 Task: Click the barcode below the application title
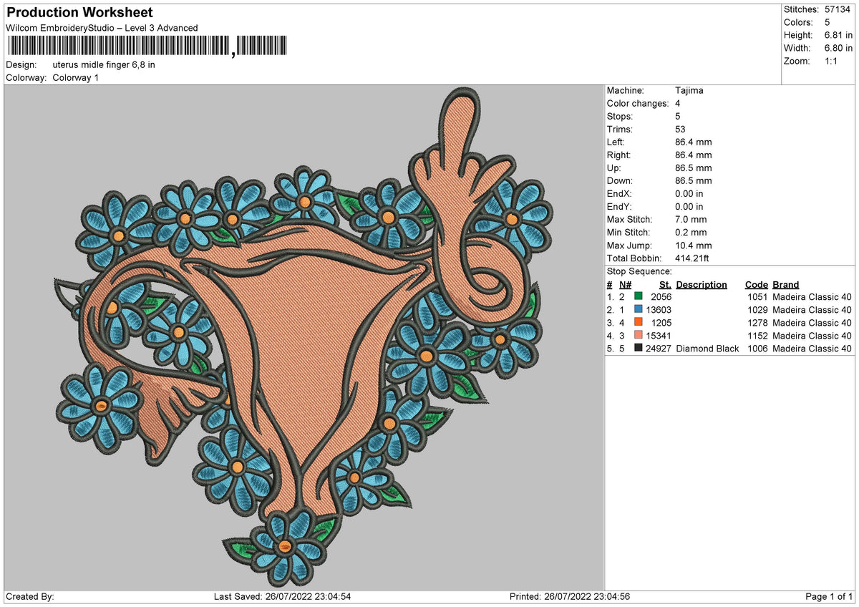pyautogui.click(x=147, y=46)
